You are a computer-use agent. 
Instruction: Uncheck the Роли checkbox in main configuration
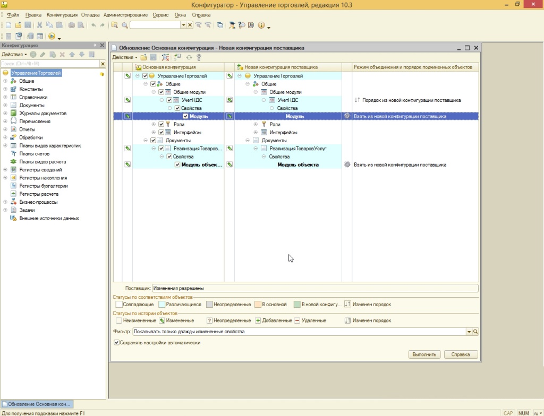(x=161, y=124)
